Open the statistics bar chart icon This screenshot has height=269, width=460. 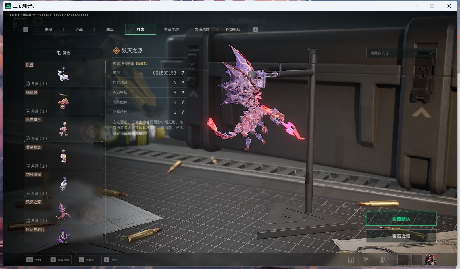tap(351, 260)
